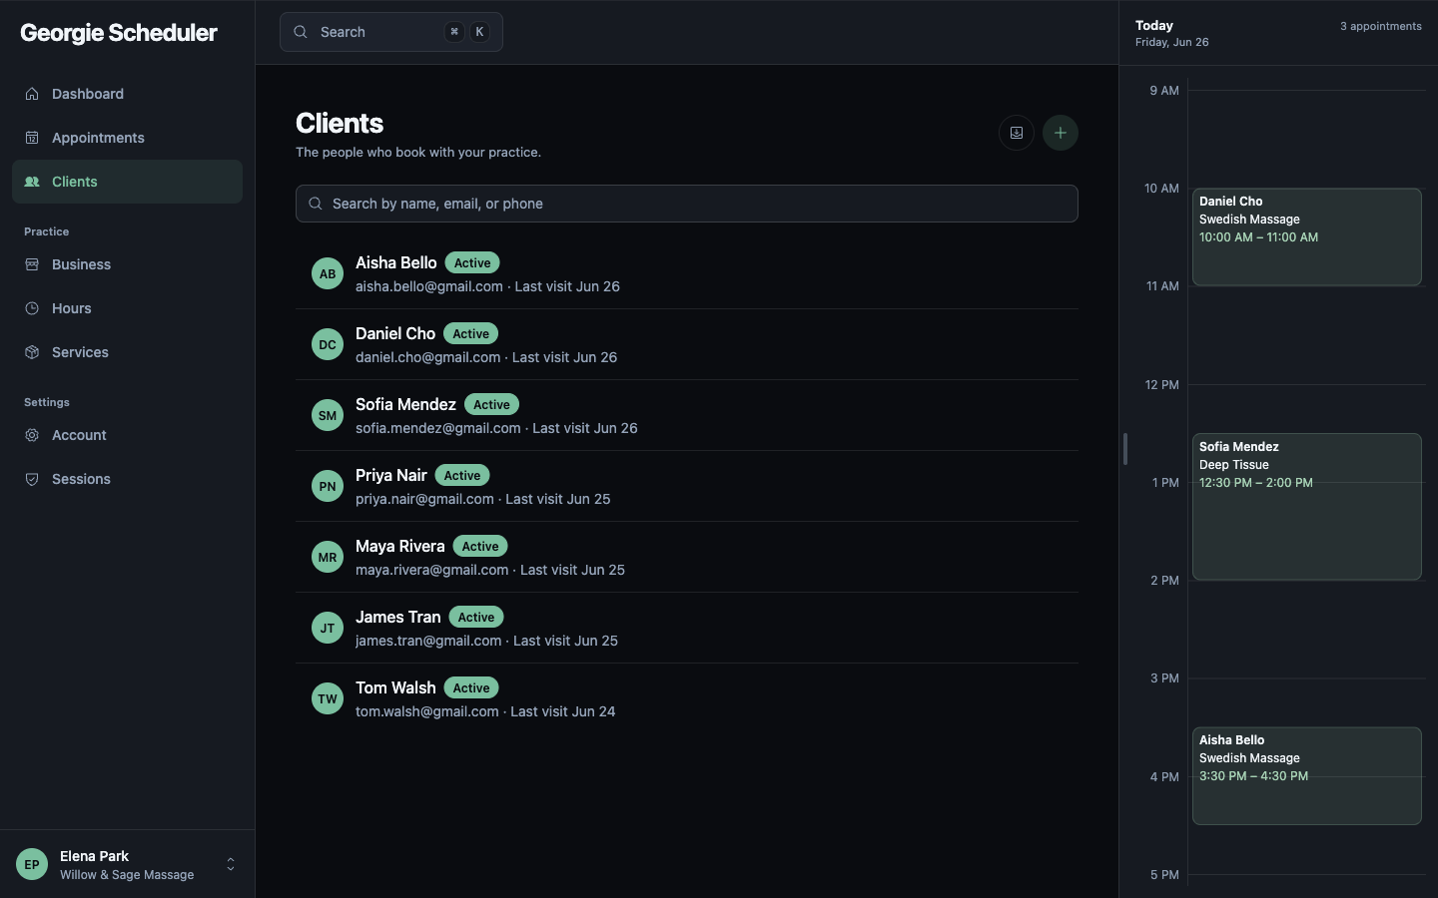Click Daniel Cho's DC avatar
This screenshot has height=898, width=1438.
coord(328,344)
